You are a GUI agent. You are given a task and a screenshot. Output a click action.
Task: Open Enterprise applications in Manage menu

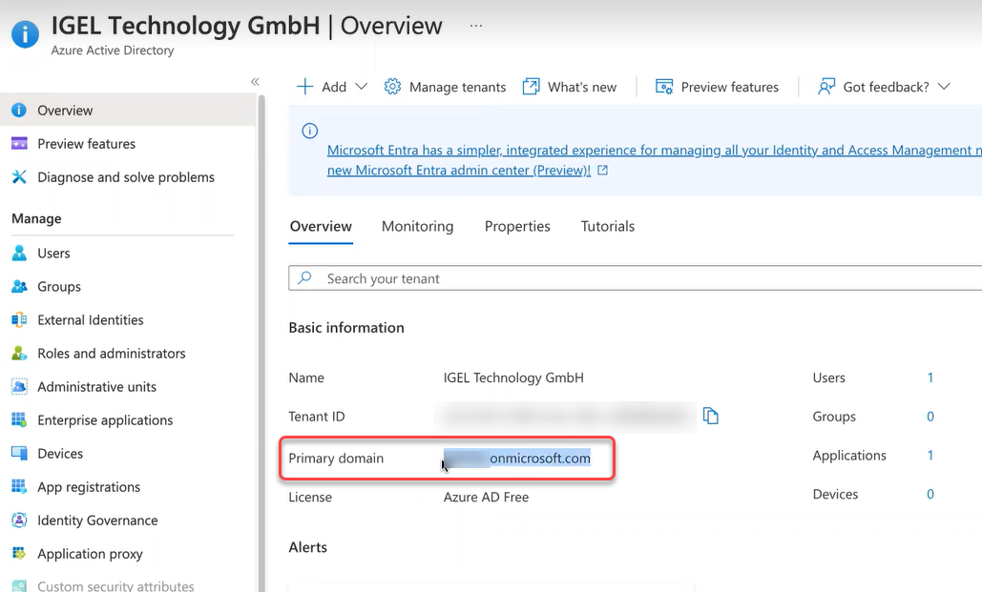pos(105,420)
